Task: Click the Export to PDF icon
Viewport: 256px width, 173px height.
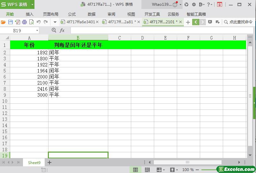Action: pyautogui.click(x=18, y=22)
